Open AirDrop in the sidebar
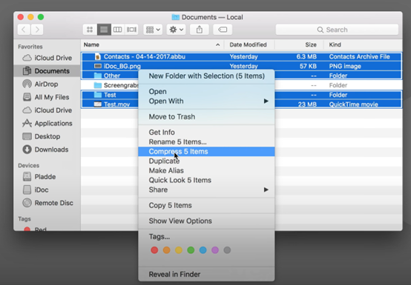 (x=47, y=84)
